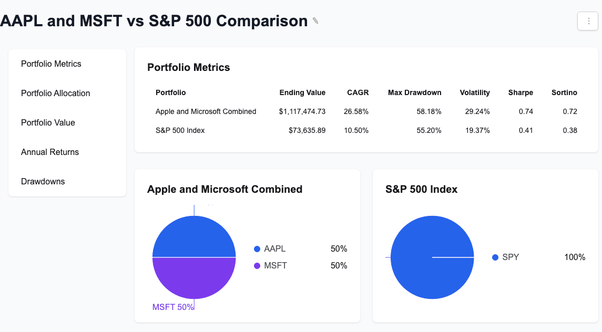This screenshot has width=602, height=332.
Task: Toggle AAPL slice via its legend entry
Action: click(x=276, y=248)
